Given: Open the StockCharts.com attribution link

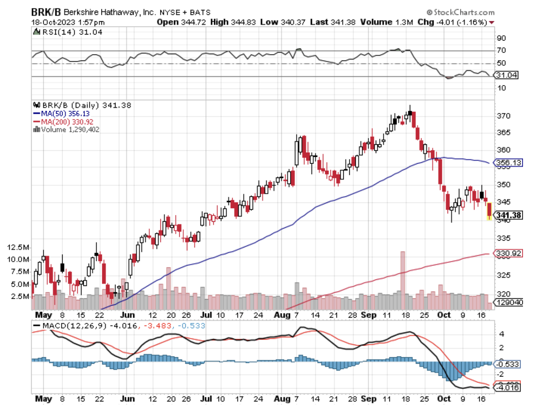Looking at the screenshot, I should 460,12.
